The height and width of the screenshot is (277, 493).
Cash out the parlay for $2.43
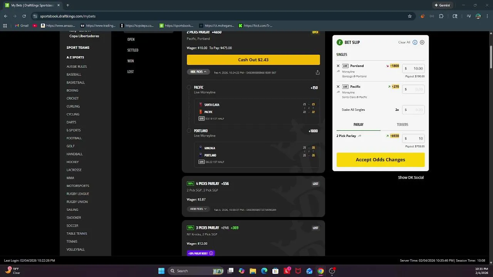(253, 60)
